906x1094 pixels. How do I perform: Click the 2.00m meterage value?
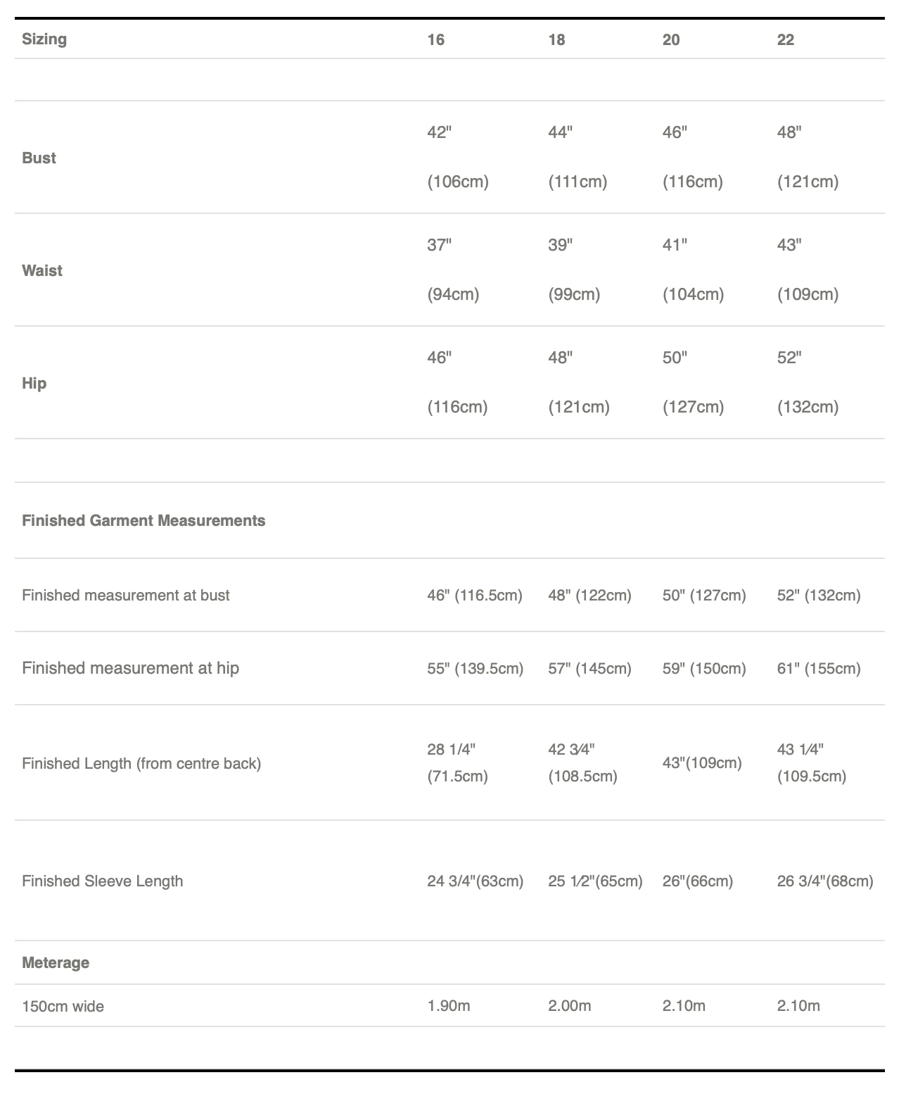(569, 1006)
